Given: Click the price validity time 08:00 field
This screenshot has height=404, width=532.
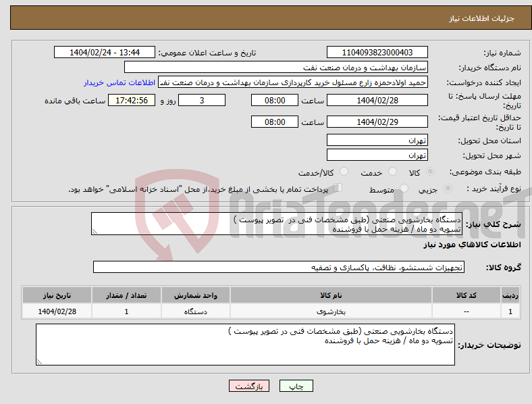Looking at the screenshot, I should (x=275, y=122).
